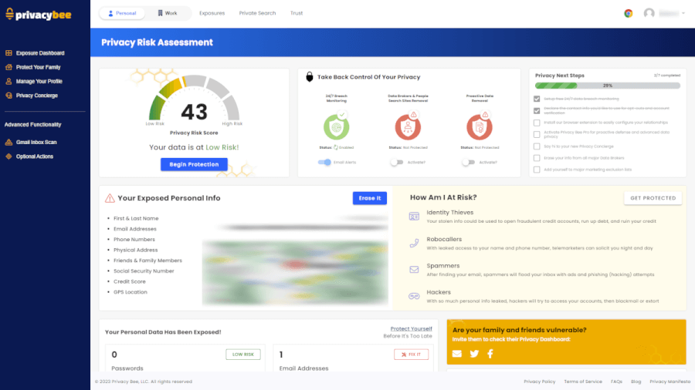Viewport: 695px width, 390px height.
Task: Open the Privacy Manifesto footer link
Action: click(670, 382)
